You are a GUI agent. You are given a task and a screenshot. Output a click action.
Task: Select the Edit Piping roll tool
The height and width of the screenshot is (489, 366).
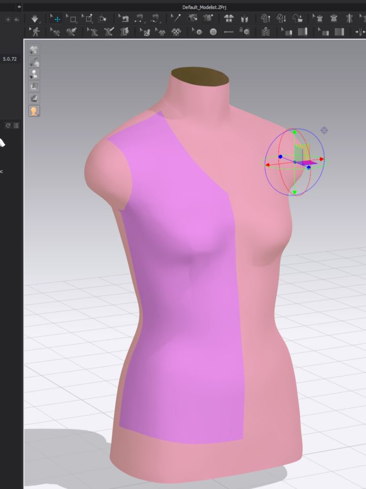pos(287,31)
